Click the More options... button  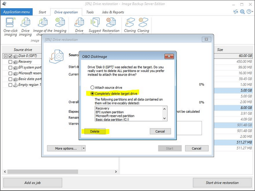(x=65, y=148)
